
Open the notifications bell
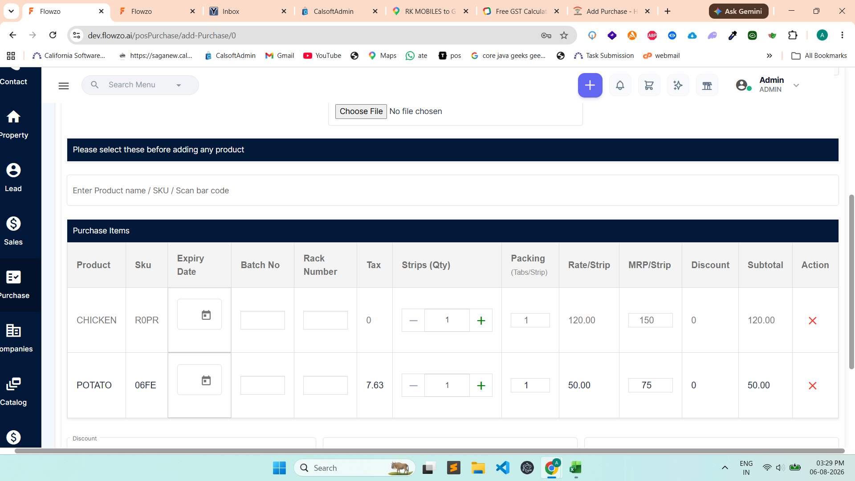620,85
